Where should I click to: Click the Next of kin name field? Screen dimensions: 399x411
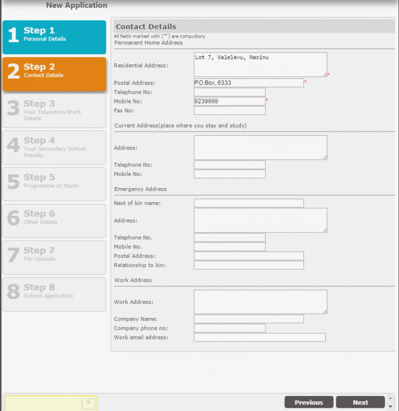[x=248, y=203]
